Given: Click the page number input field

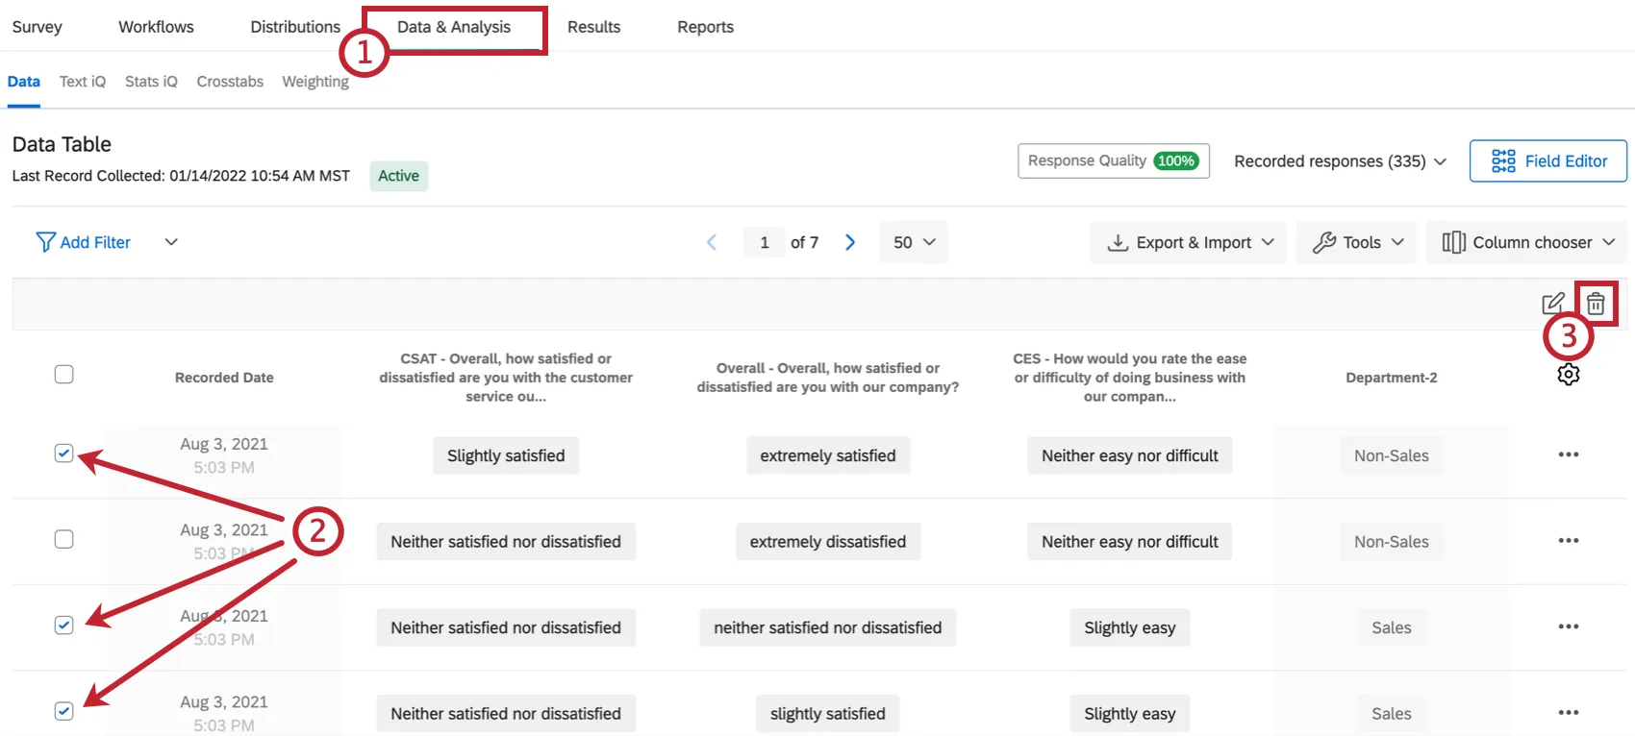Looking at the screenshot, I should [x=765, y=242].
